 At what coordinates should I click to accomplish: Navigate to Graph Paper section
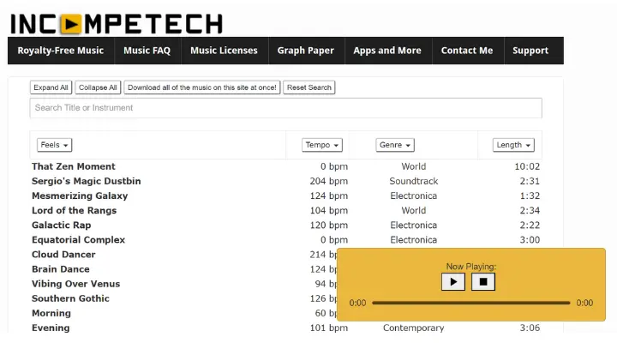tap(305, 51)
